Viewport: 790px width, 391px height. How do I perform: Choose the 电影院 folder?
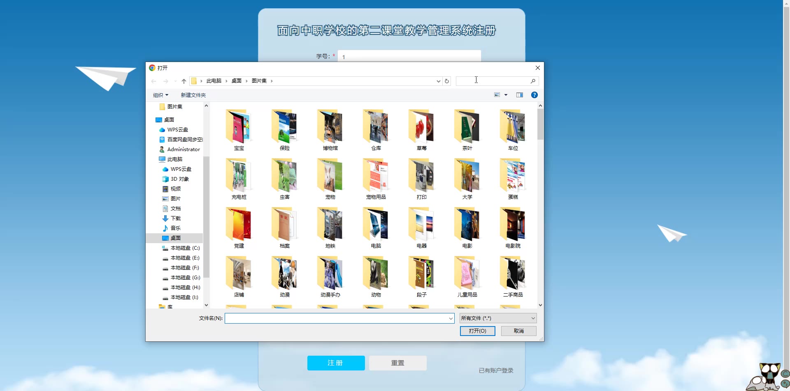point(513,228)
